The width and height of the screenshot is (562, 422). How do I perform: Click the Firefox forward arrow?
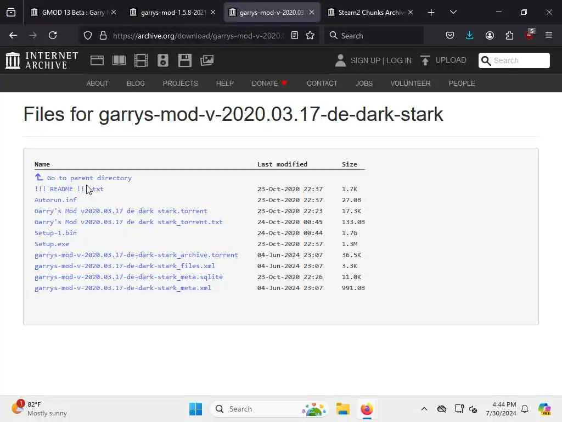(x=33, y=35)
